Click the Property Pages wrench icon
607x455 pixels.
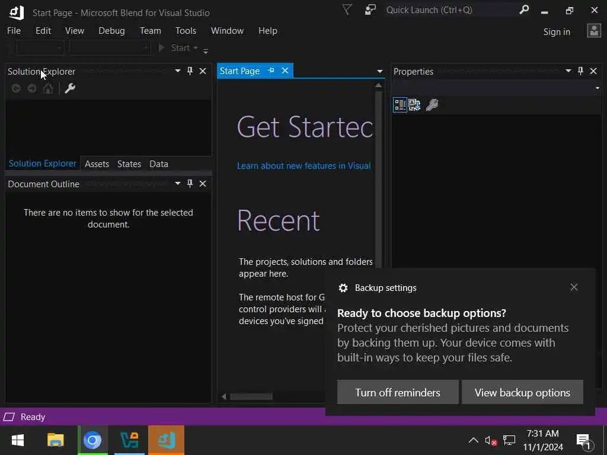coord(432,105)
